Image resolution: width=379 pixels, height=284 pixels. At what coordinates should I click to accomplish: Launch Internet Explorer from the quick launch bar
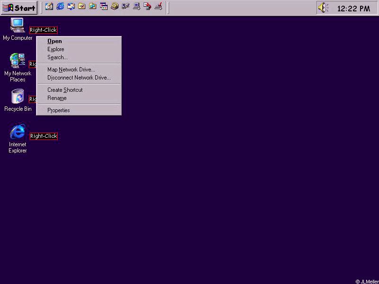tap(60, 6)
